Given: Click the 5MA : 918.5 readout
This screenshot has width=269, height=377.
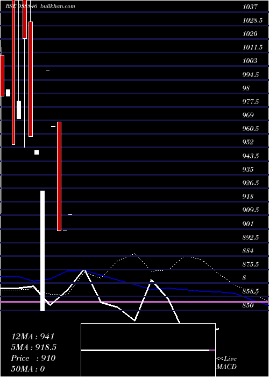Looking at the screenshot, I should point(34,347).
